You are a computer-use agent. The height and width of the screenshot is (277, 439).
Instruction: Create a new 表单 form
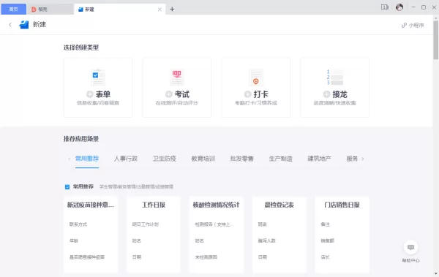(98, 88)
